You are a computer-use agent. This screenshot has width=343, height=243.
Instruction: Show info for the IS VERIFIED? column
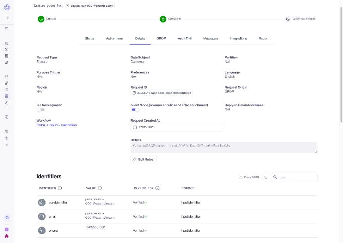click(x=157, y=188)
